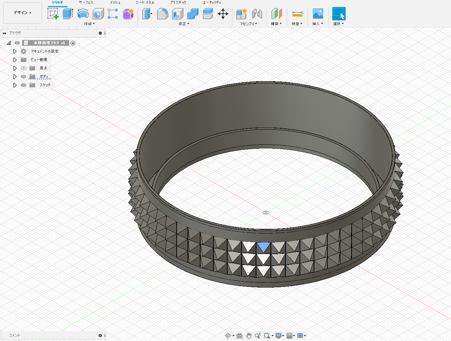Switch to the サーフェス tab
The image size is (451, 341).
[86, 2]
